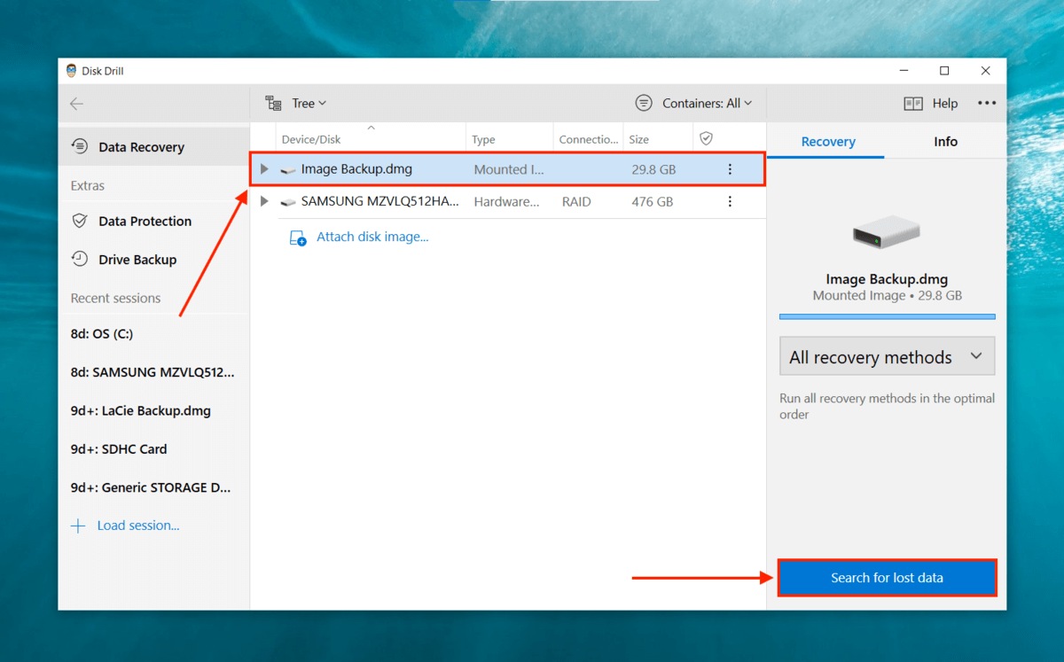Click the protection shield column header icon

click(x=707, y=139)
